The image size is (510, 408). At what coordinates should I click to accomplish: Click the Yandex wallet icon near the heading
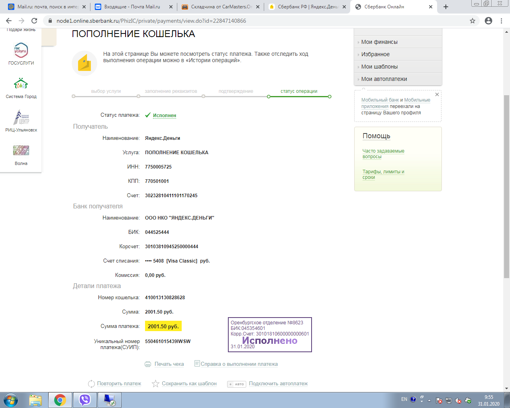click(x=84, y=63)
